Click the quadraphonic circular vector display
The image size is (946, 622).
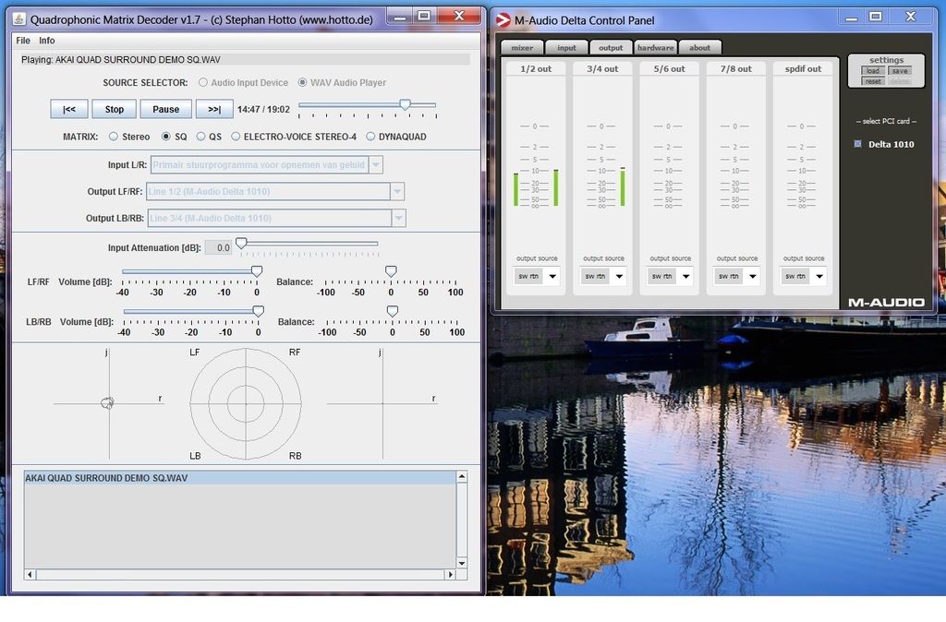[246, 404]
